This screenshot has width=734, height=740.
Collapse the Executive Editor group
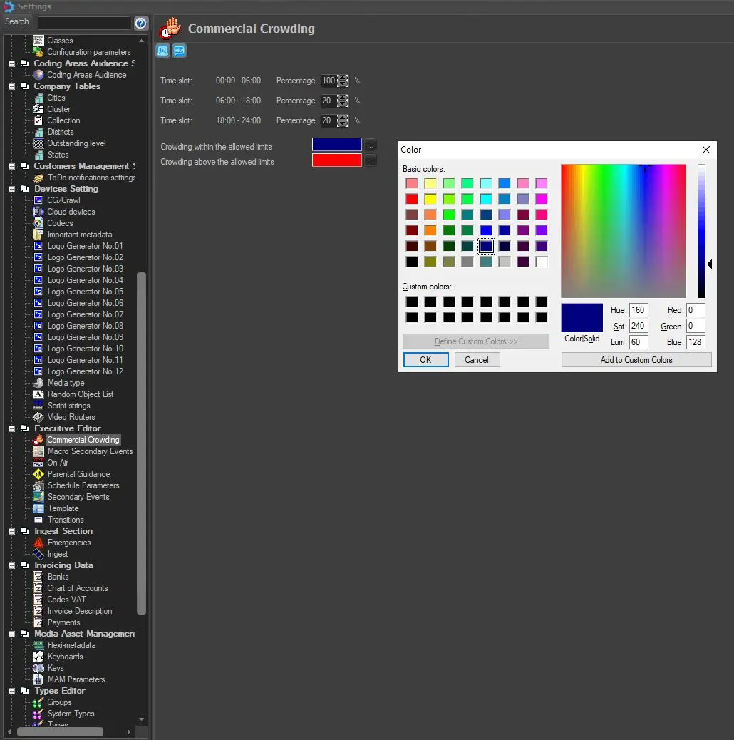point(12,428)
